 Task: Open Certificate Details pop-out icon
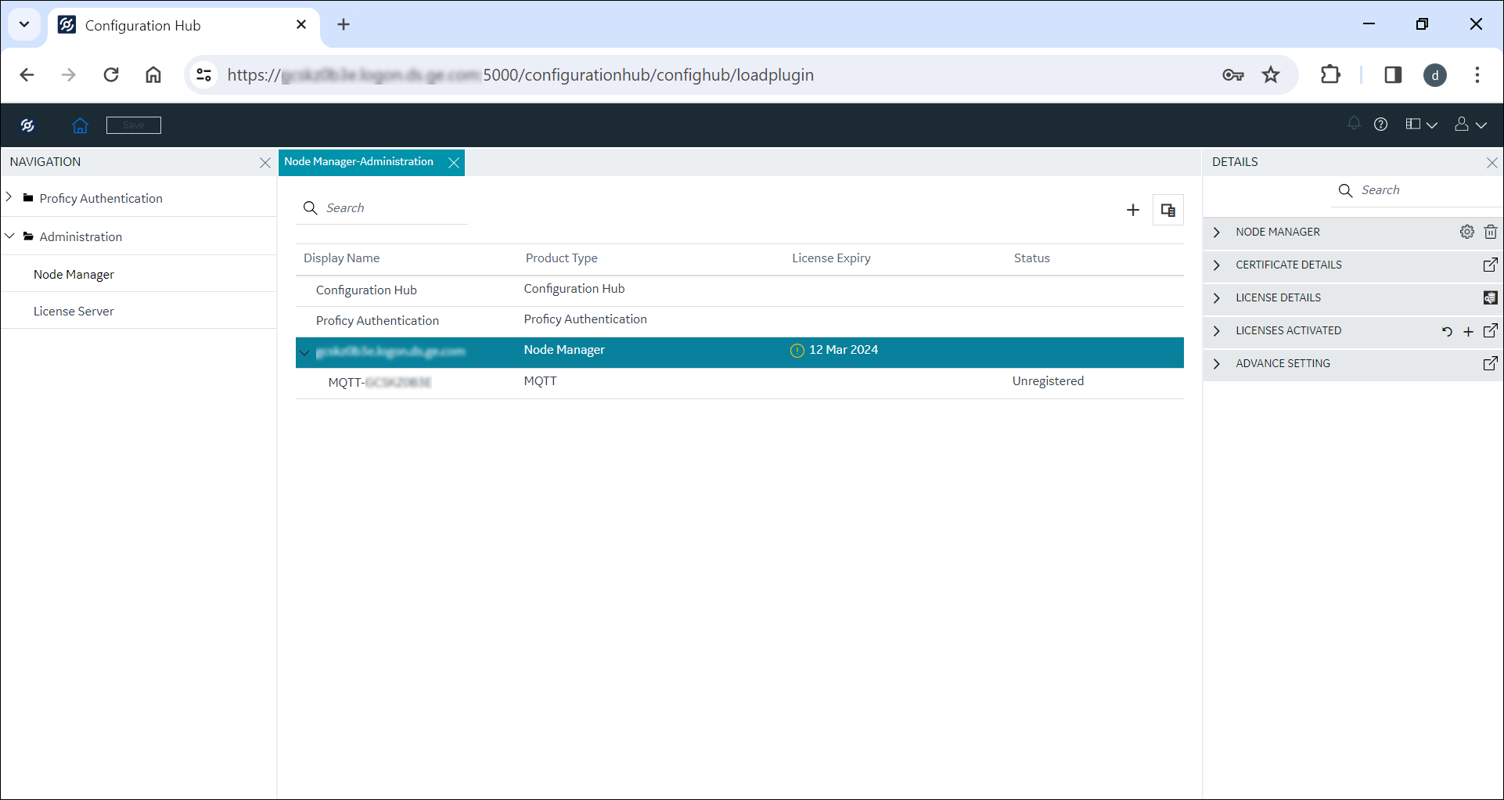tap(1491, 265)
